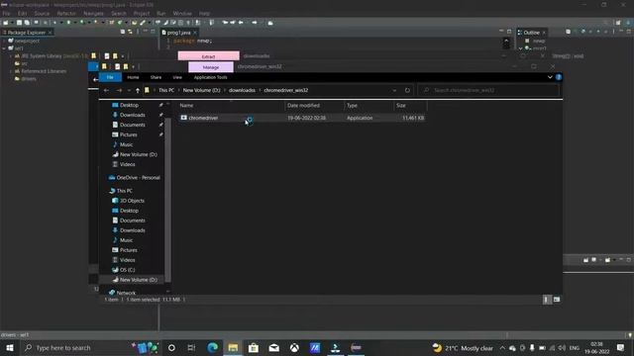Open Eclipse Window menu
This screenshot has width=634, height=356.
click(x=182, y=13)
